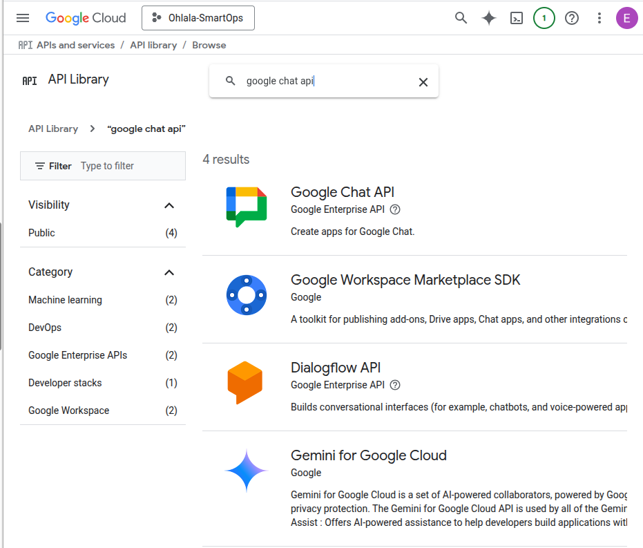Open the Ohlala-SmartOps project selector

coord(198,18)
